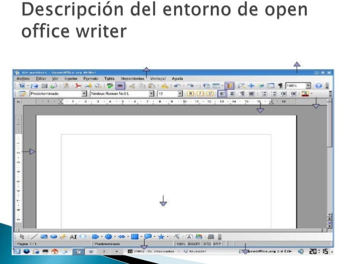Toggle Underline formatting
Screen dimensions: 352x264
(x=210, y=94)
